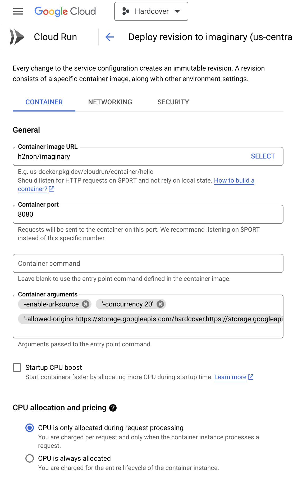Image resolution: width=293 pixels, height=484 pixels.
Task: Click the Cloud Run product icon
Action: point(17,37)
